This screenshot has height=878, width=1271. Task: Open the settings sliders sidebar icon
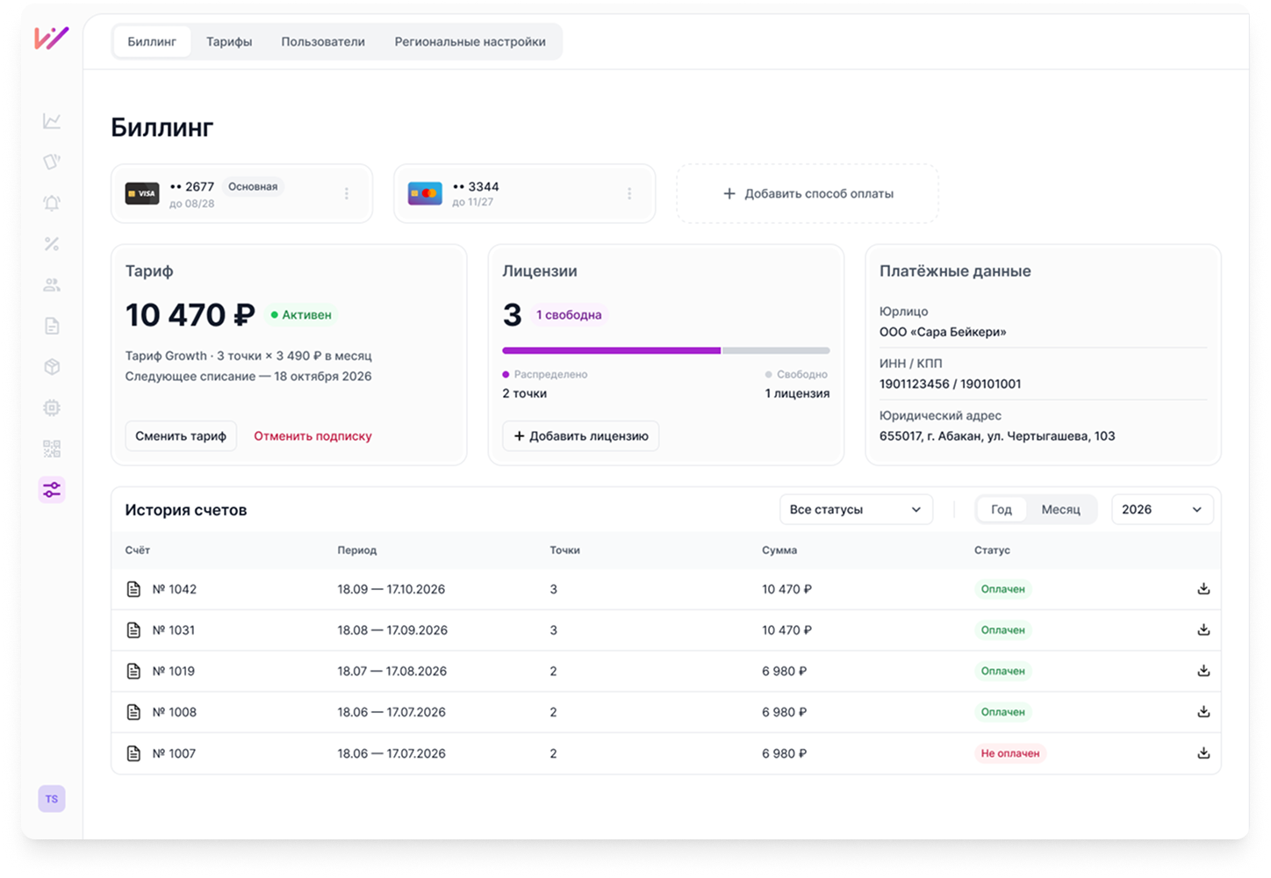coord(52,490)
